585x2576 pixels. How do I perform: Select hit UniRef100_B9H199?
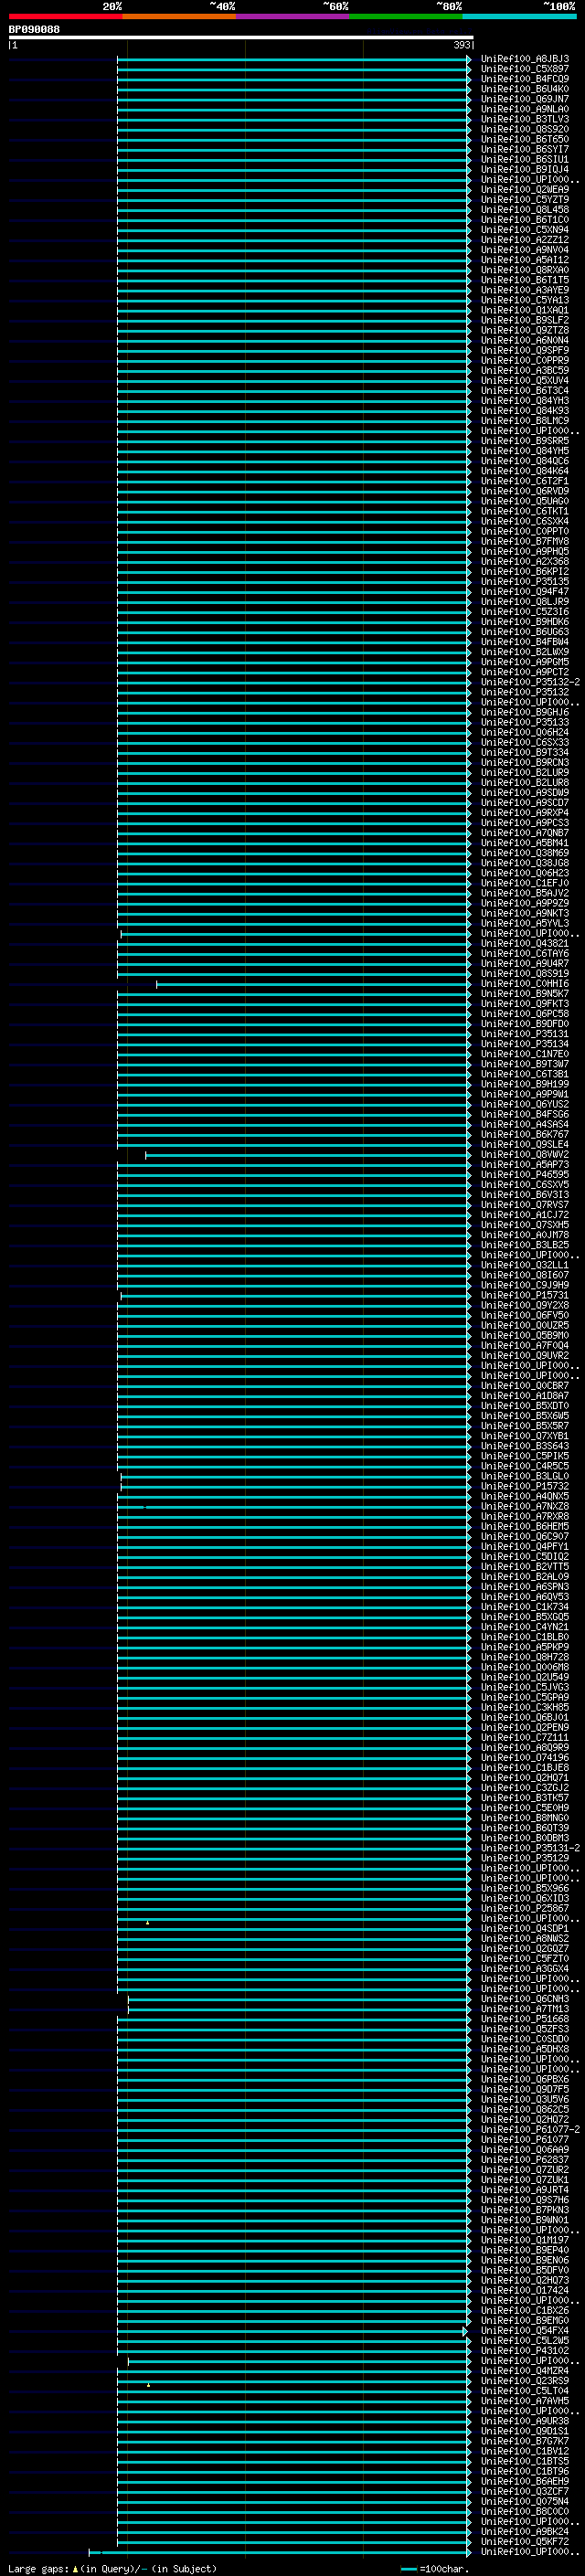pos(525,1085)
